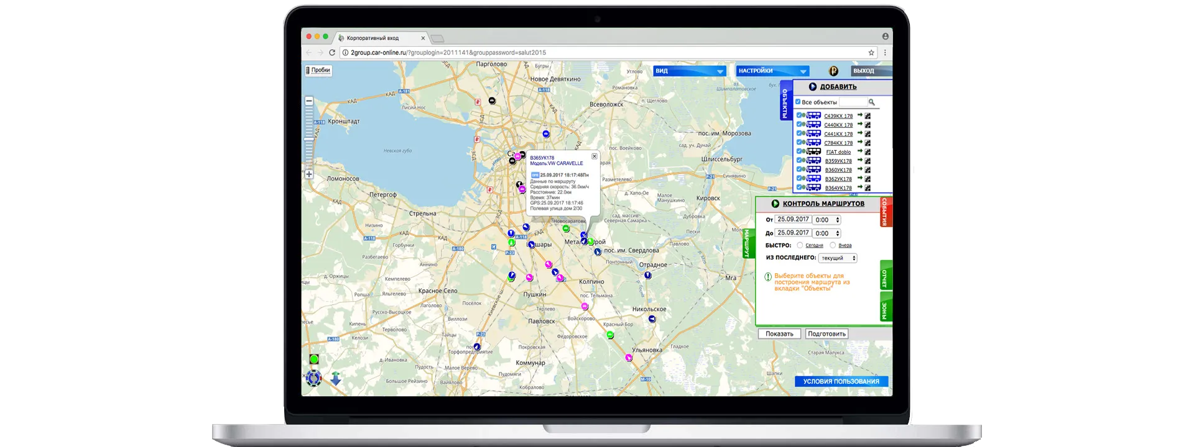Image resolution: width=1194 pixels, height=447 pixels.
Task: Open the FIAT doblo vehicle link
Action: click(x=838, y=152)
